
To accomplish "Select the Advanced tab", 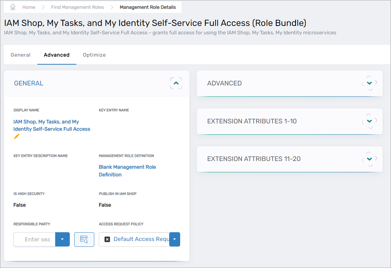I will [x=57, y=55].
